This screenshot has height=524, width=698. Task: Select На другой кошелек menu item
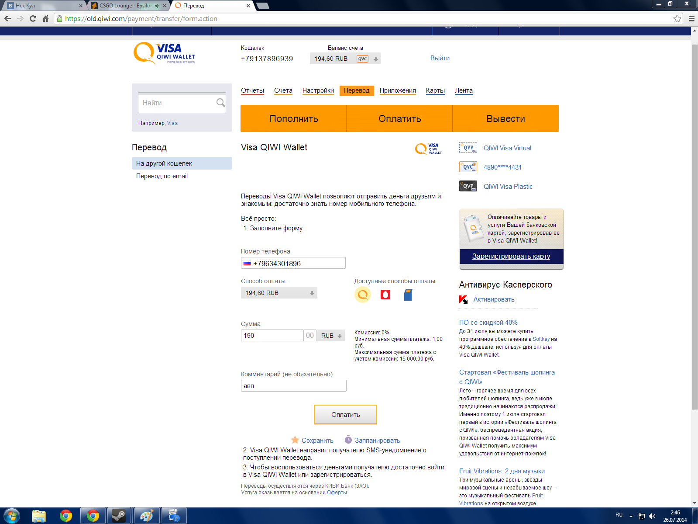[x=182, y=163]
